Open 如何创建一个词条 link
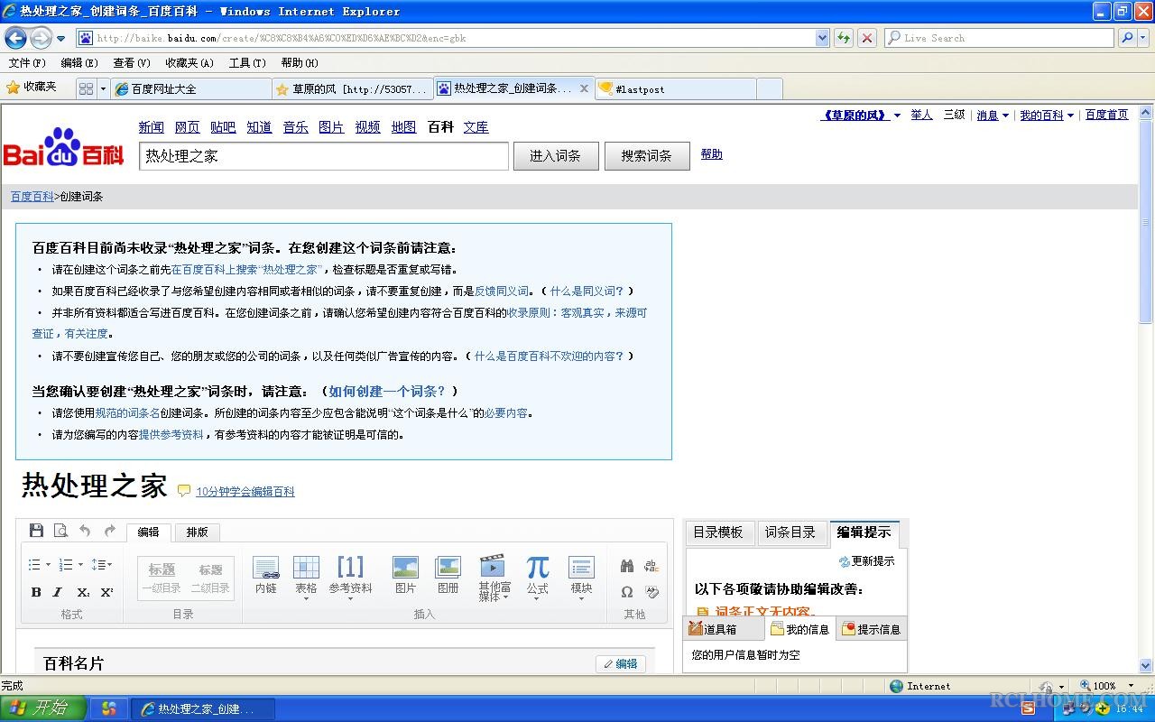 click(387, 392)
